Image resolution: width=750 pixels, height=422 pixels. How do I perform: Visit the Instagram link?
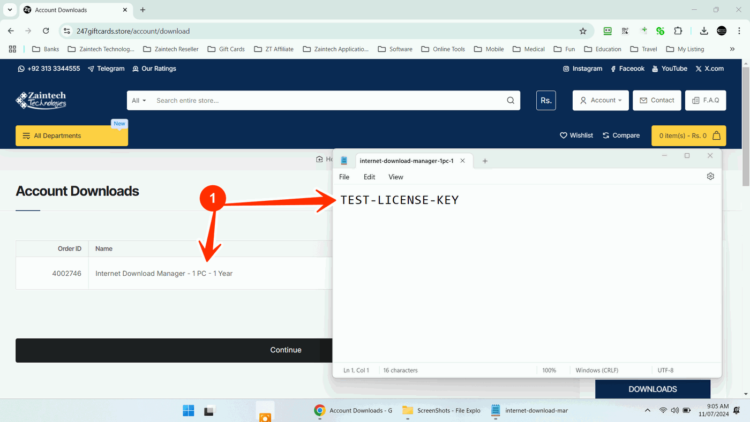tap(582, 69)
